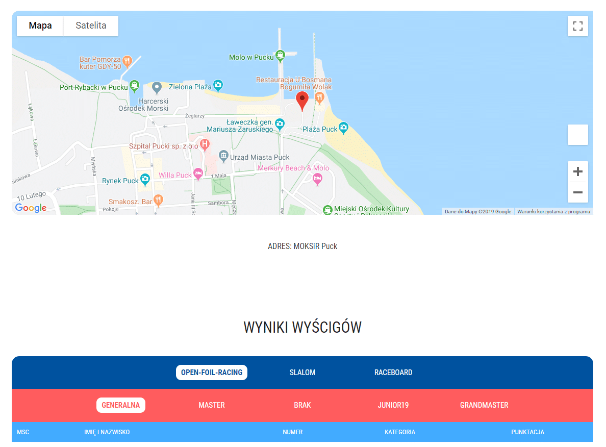Image resolution: width=606 pixels, height=447 pixels.
Task: Click the Restauracja U Bosmana icon
Action: (319, 98)
